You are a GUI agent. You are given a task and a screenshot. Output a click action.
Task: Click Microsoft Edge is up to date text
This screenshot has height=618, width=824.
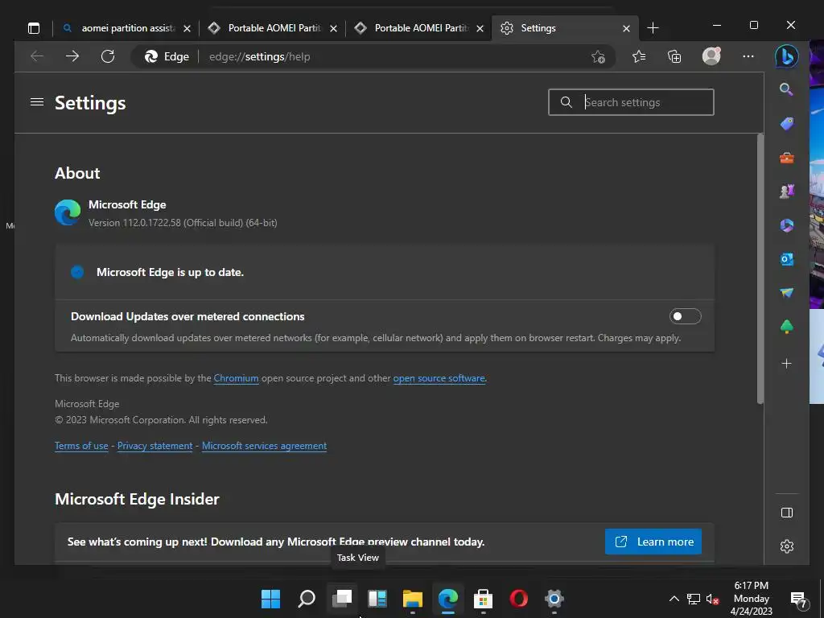tap(171, 272)
